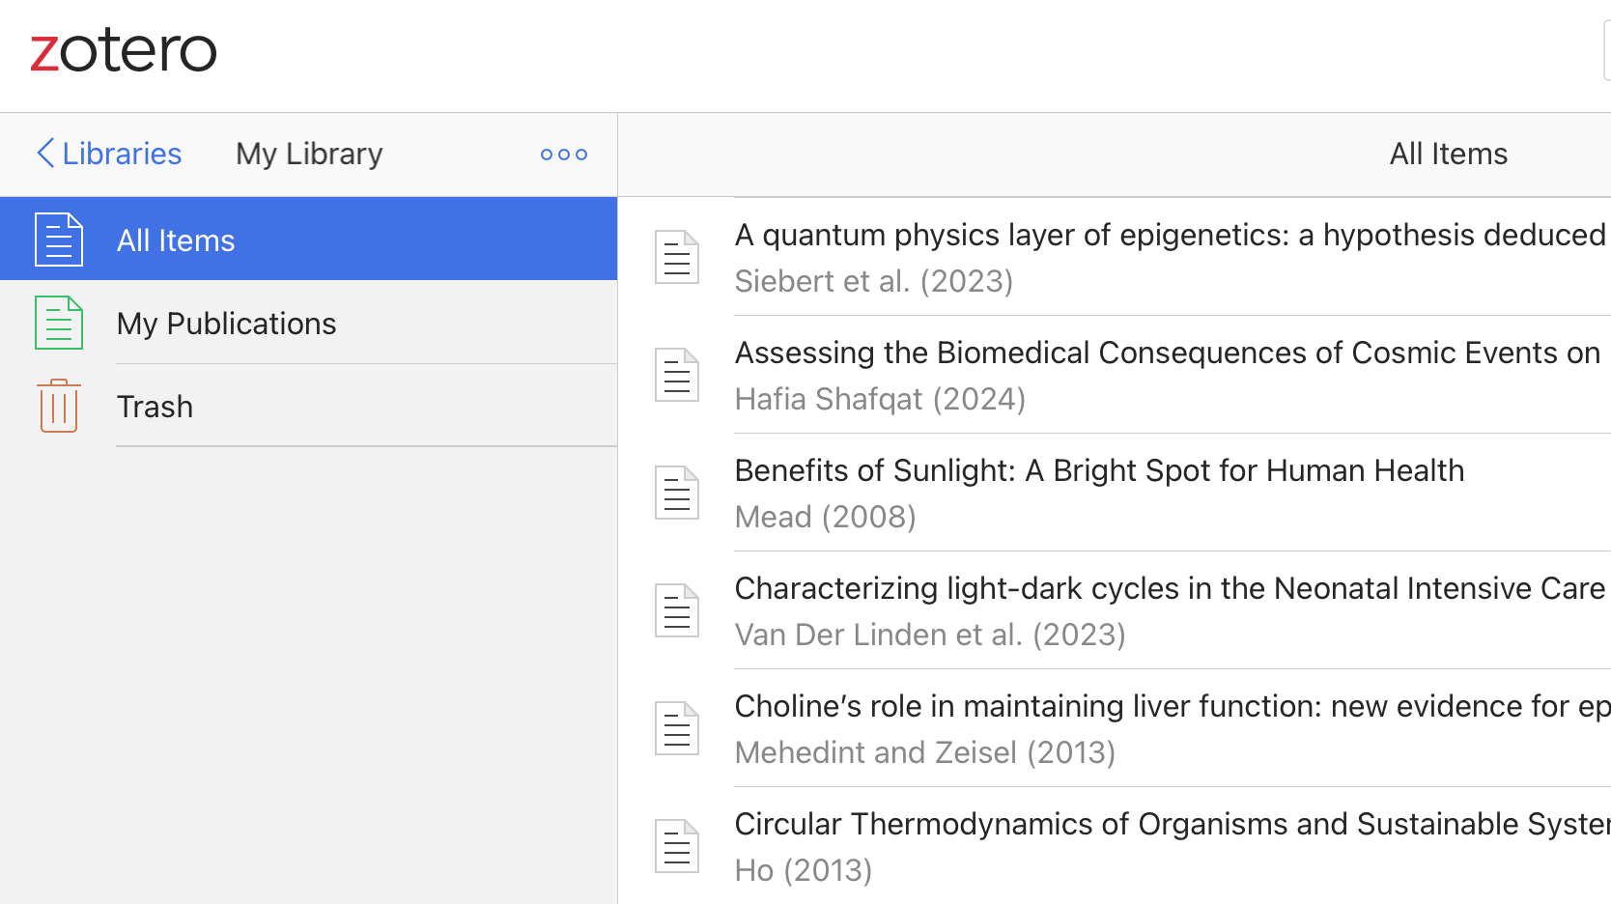This screenshot has width=1611, height=904.
Task: Select All Items in the sidebar
Action: pyautogui.click(x=176, y=240)
